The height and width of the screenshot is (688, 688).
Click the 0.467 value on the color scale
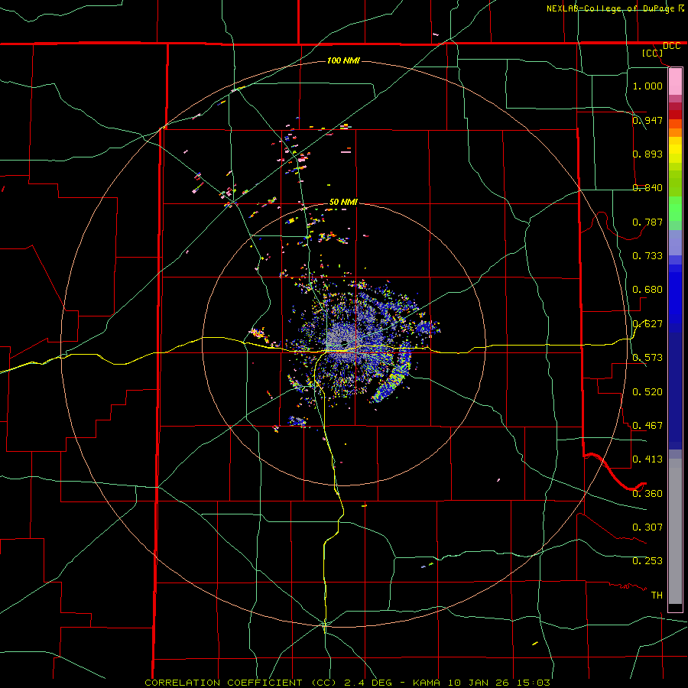[647, 425]
